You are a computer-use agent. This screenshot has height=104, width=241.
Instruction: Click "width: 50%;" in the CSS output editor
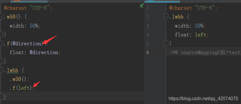click(x=190, y=26)
